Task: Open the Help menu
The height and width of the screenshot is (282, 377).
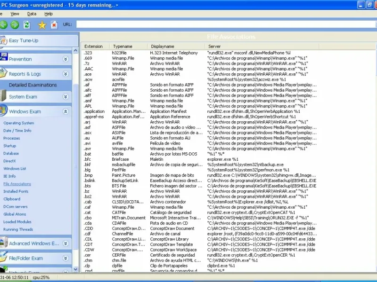Action: pos(49,14)
